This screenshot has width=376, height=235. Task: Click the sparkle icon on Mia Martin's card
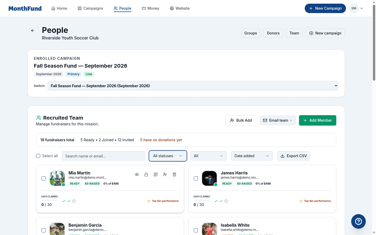tap(149, 201)
